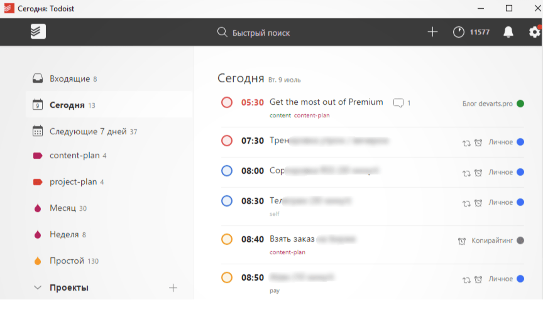Image resolution: width=543 pixels, height=312 pixels.
Task: Open the Входящие inbox view
Action: point(69,79)
